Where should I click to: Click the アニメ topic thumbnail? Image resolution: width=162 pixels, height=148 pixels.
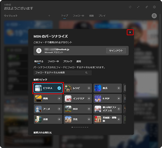(38, 109)
